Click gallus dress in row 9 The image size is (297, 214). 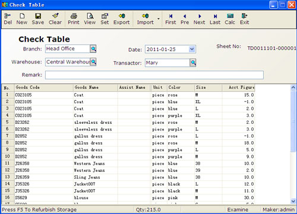pyautogui.click(x=88, y=150)
